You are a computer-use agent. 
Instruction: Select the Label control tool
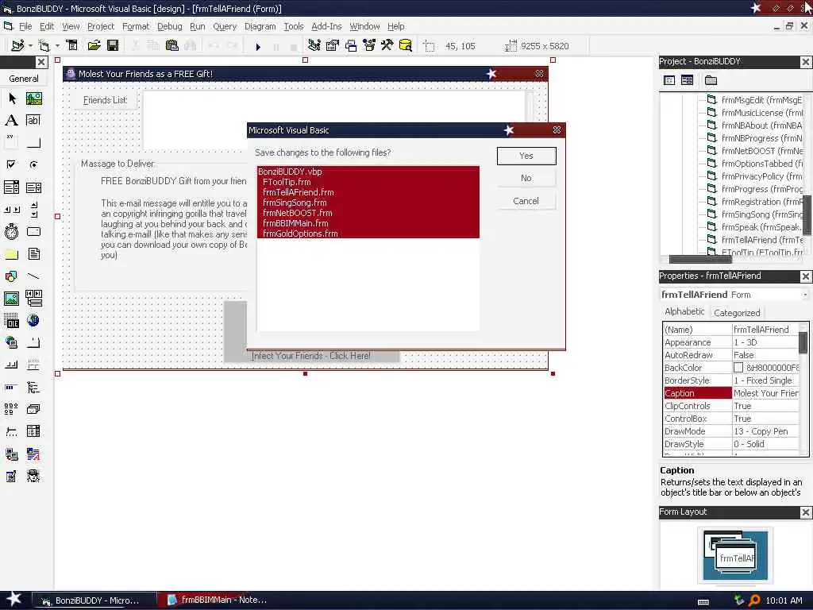pos(11,121)
